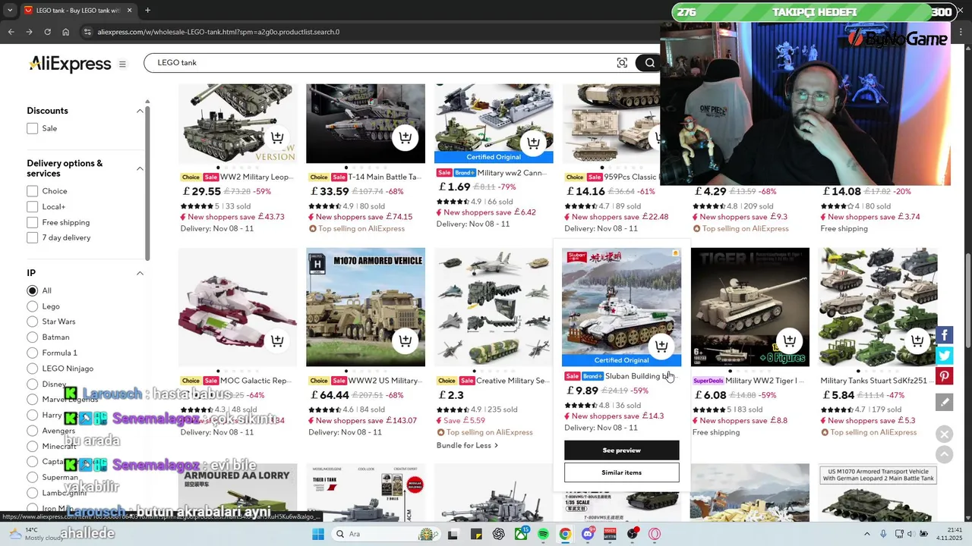Add Military WW2 Tiger I to cart
972x546 pixels.
(790, 341)
